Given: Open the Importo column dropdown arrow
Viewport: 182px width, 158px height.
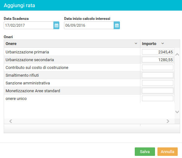Looking at the screenshot, I should click(x=163, y=43).
